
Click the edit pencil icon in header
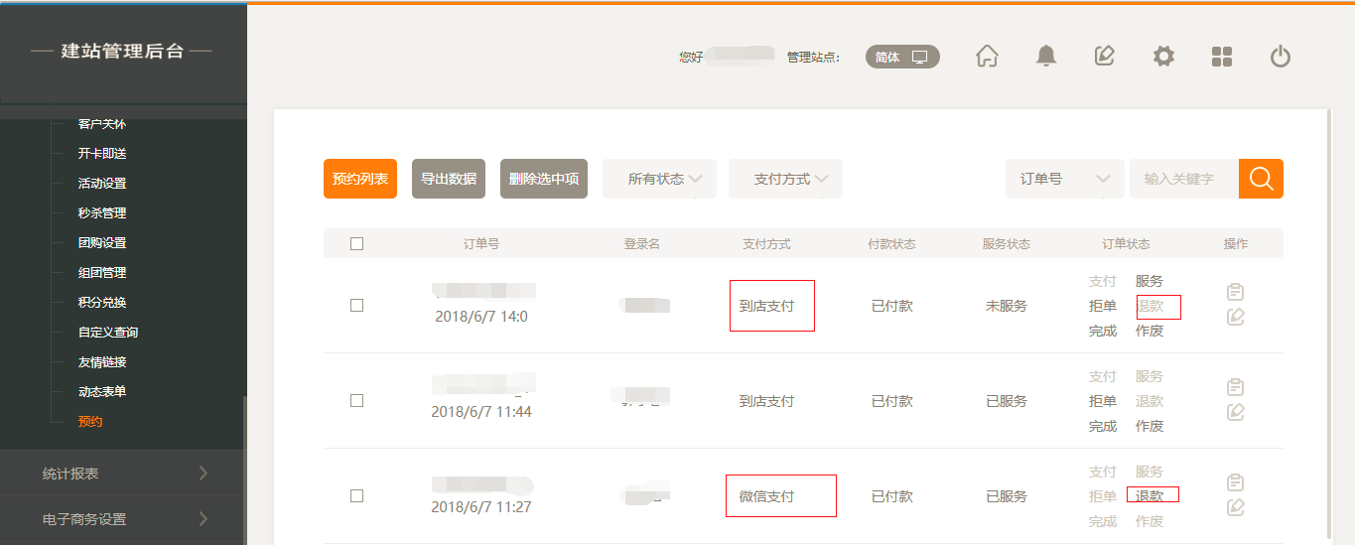[1104, 57]
